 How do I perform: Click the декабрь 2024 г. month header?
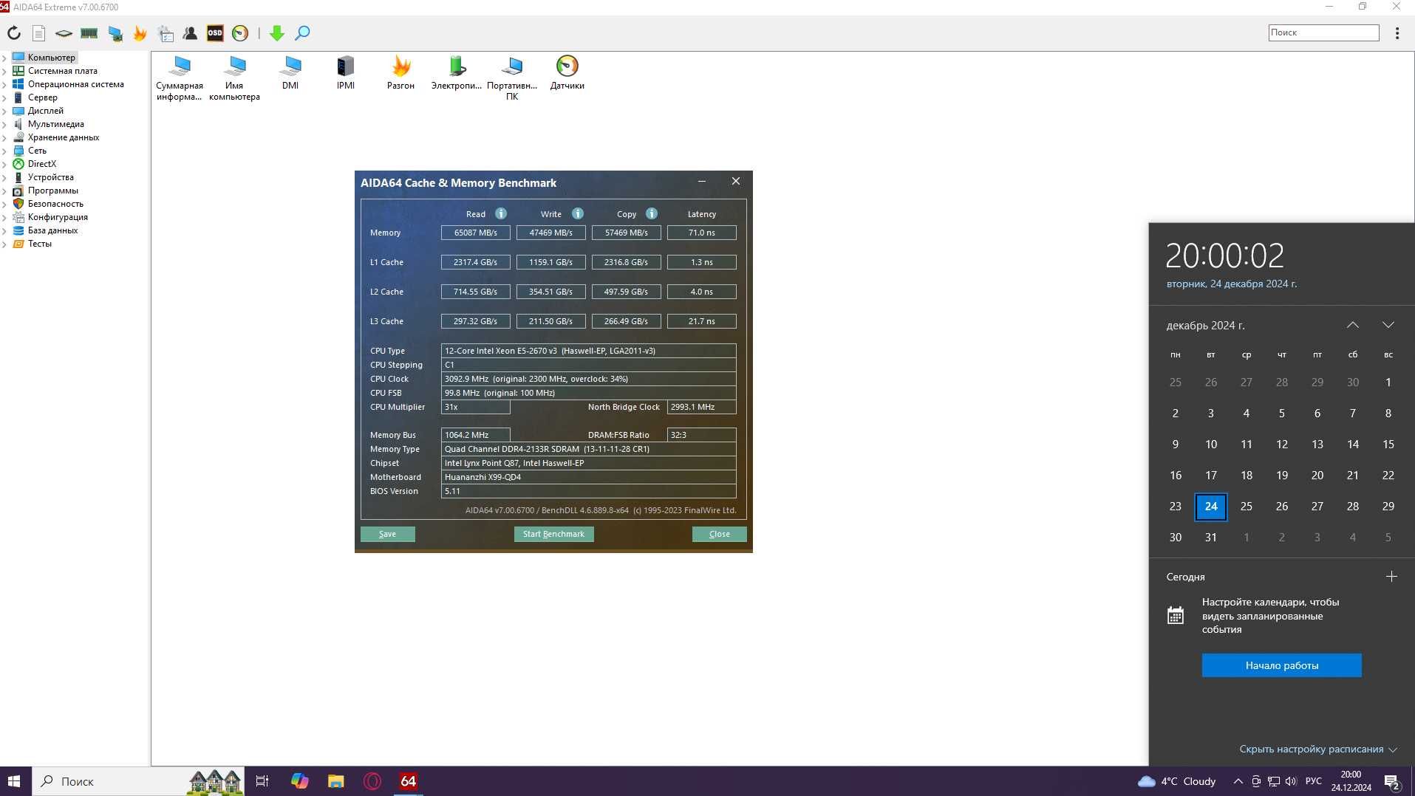click(x=1206, y=326)
